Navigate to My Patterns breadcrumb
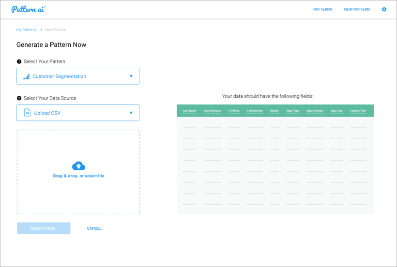 click(26, 30)
